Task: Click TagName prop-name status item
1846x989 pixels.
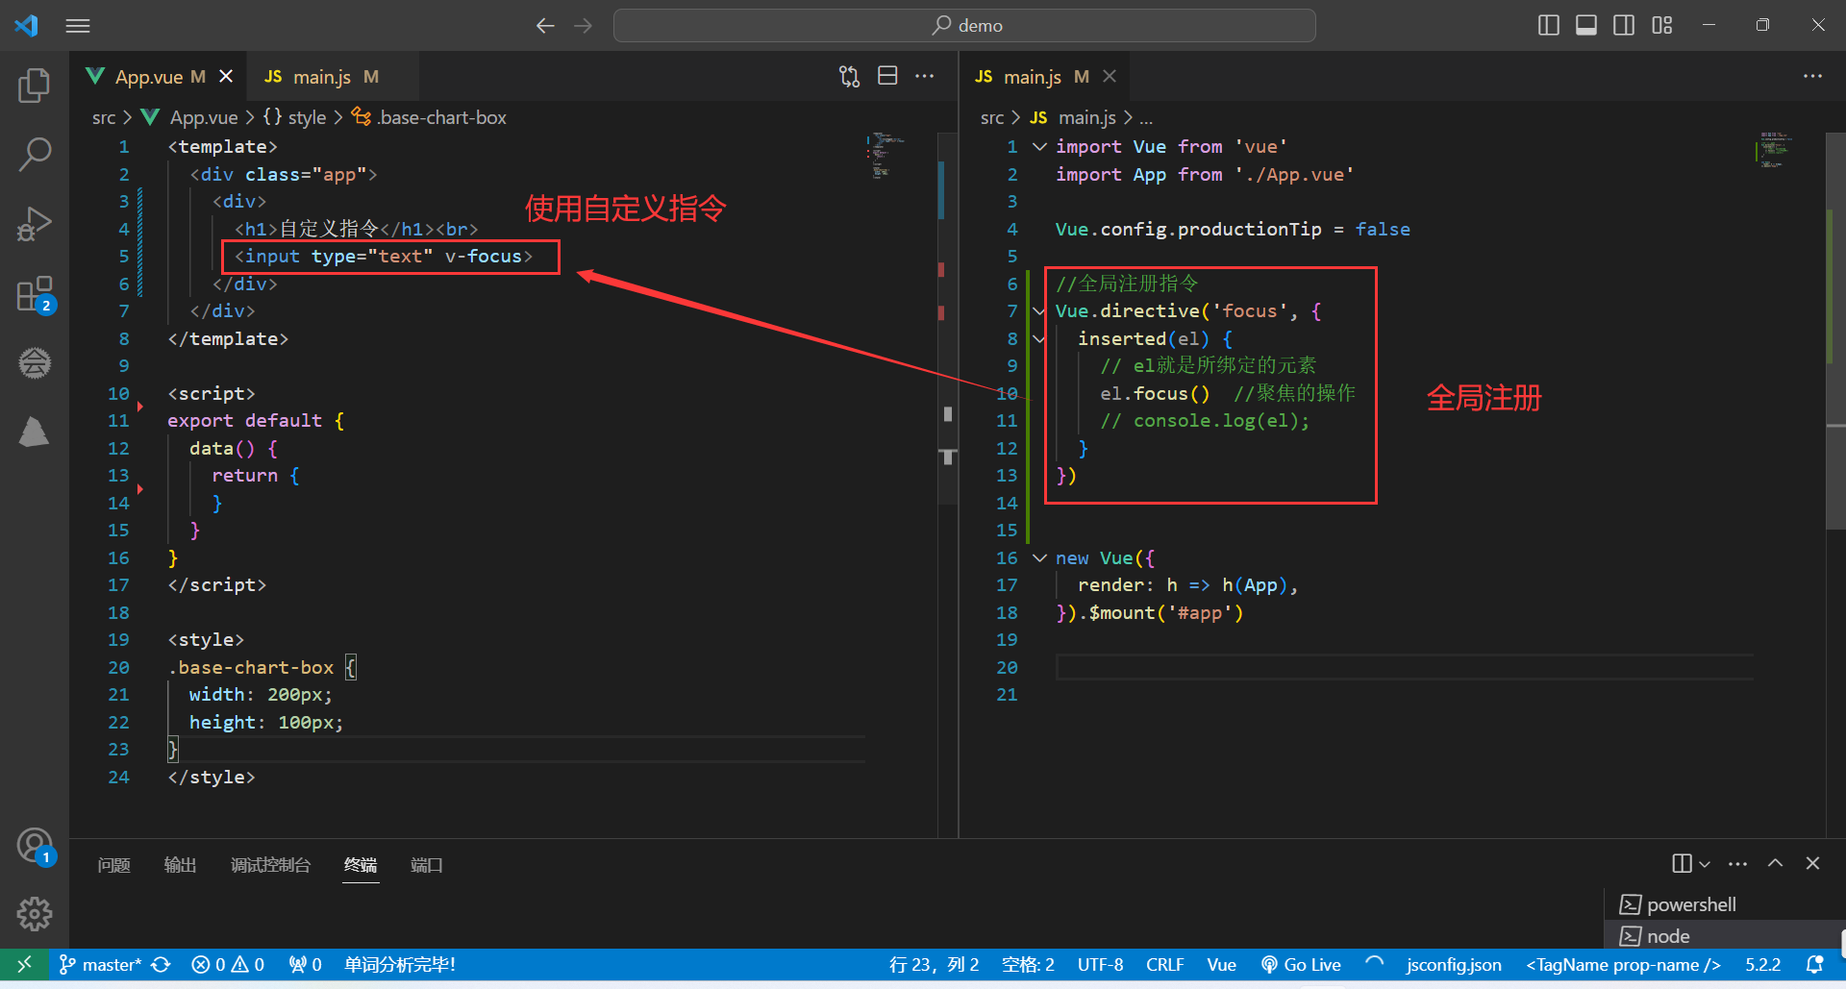Action: [x=1623, y=964]
